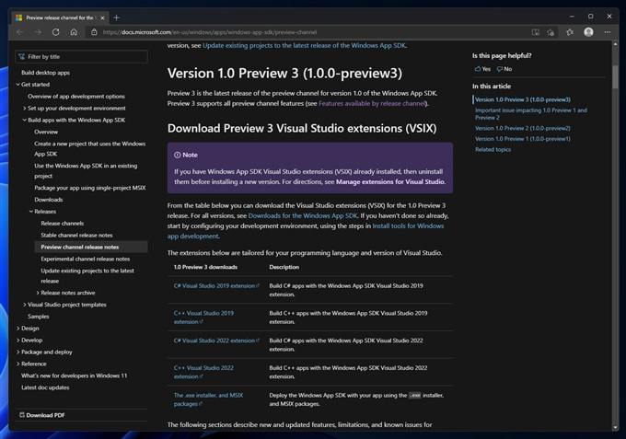626x439 pixels.
Task: Close the Preview release channel tab
Action: point(102,17)
